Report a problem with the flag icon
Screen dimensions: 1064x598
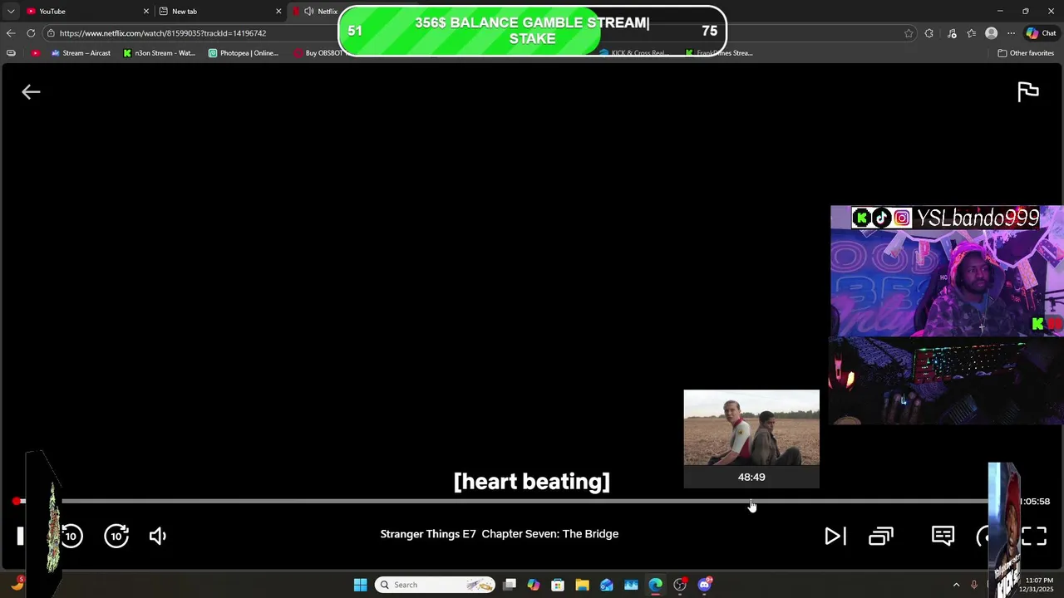pos(1028,91)
